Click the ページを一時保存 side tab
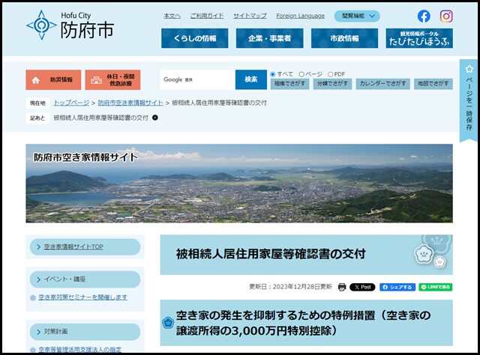The image size is (480, 355). tap(469, 102)
